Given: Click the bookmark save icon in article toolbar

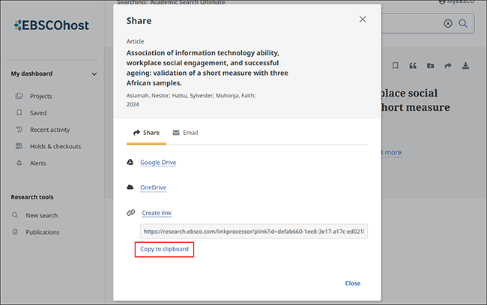Looking at the screenshot, I should click(395, 65).
